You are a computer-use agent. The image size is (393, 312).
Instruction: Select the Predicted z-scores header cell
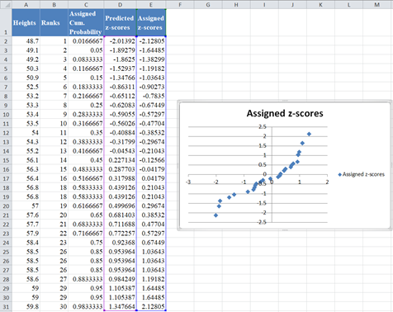(120, 22)
